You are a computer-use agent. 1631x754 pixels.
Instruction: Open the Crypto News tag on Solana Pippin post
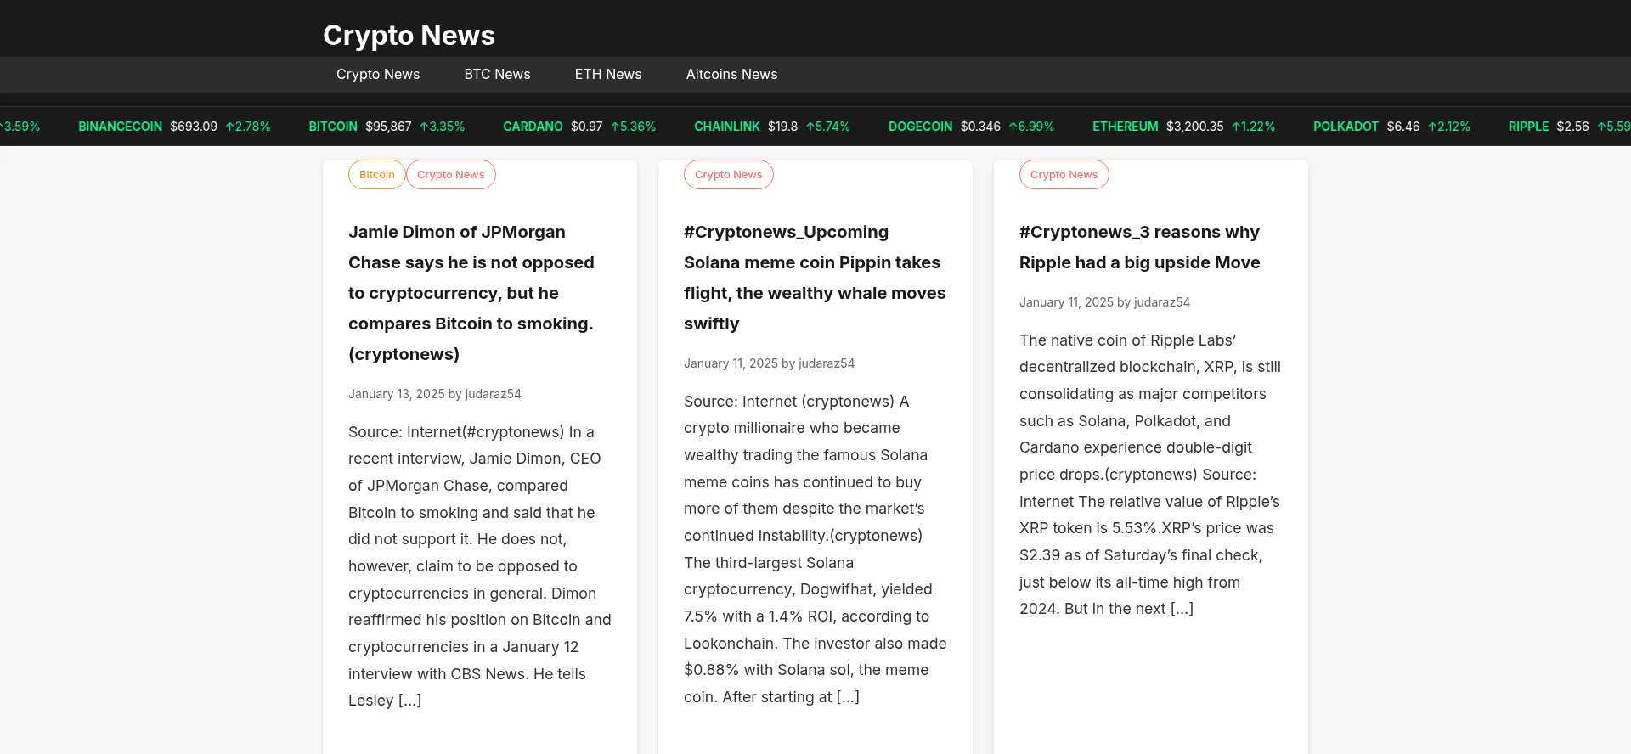[729, 174]
